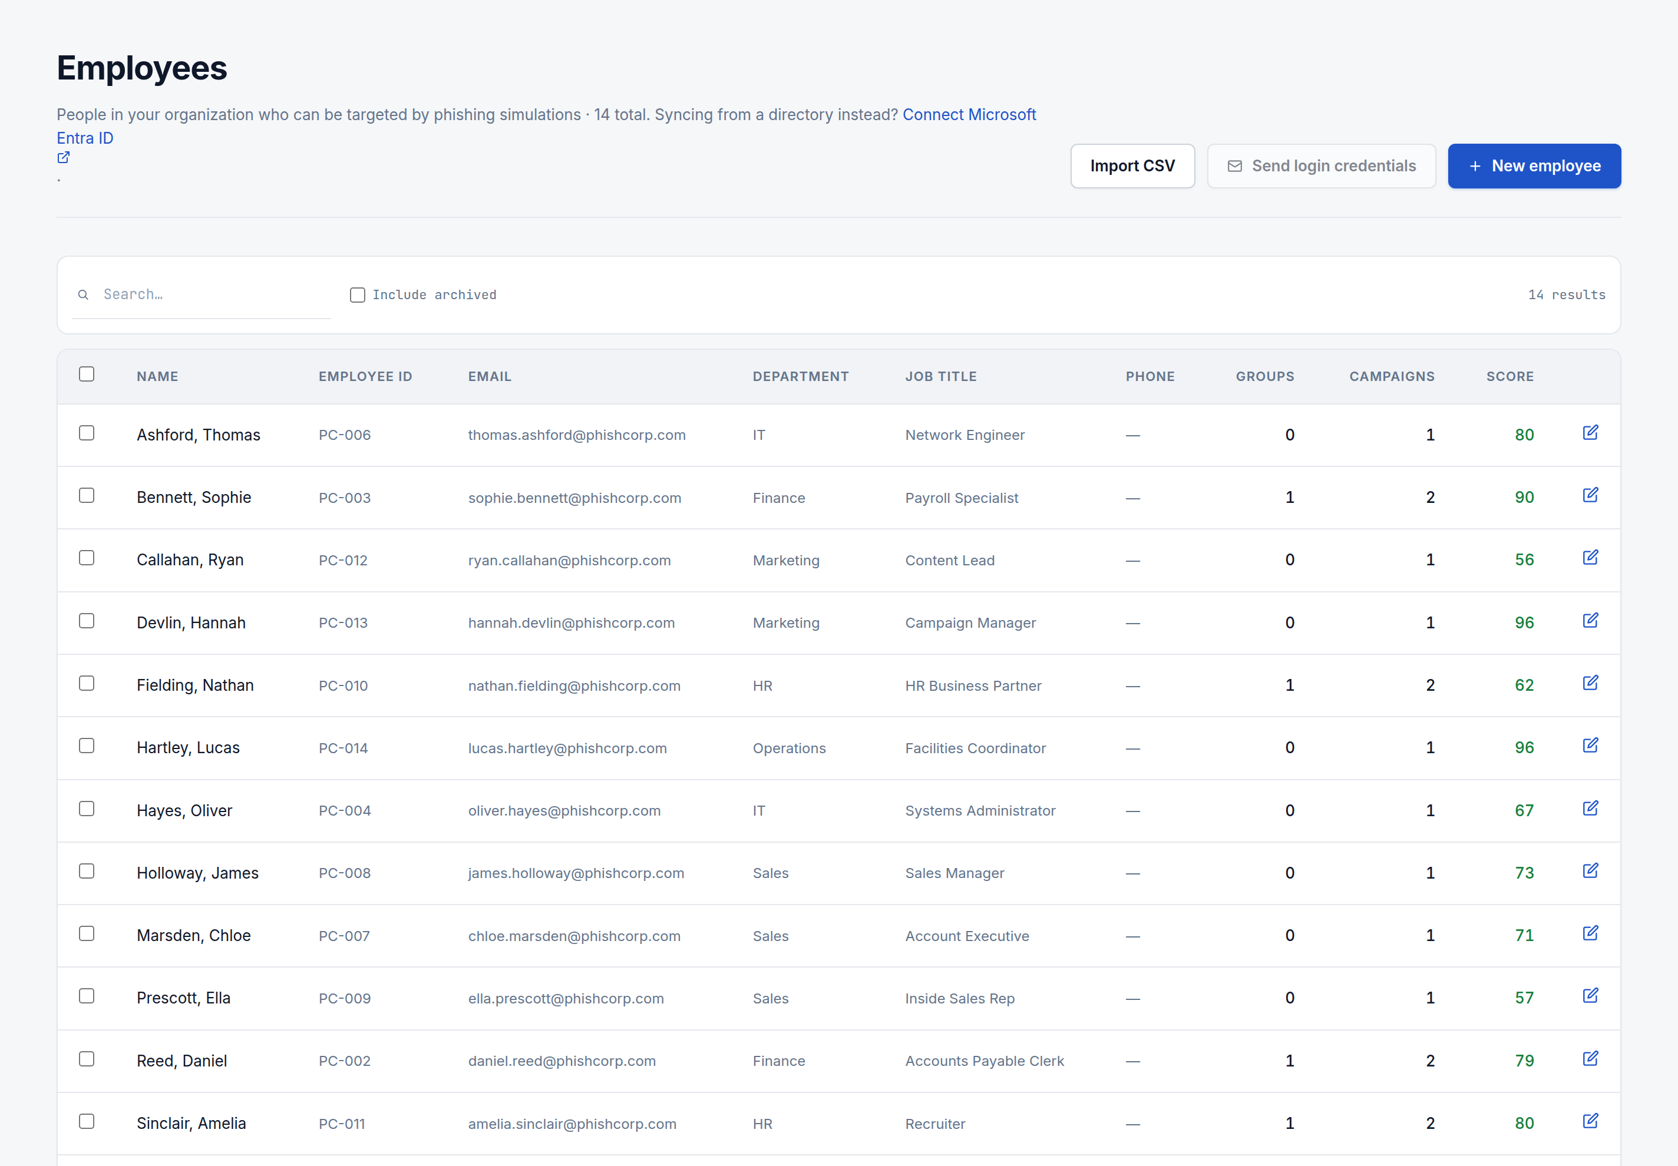The width and height of the screenshot is (1678, 1166).
Task: Select Ashford, Thomas row checkbox
Action: [86, 433]
